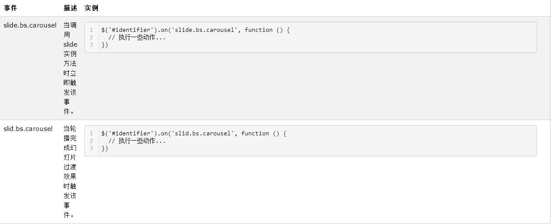The height and width of the screenshot is (224, 551).
Task: Click line number 1 in slid.bs.carousel example
Action: pos(91,134)
